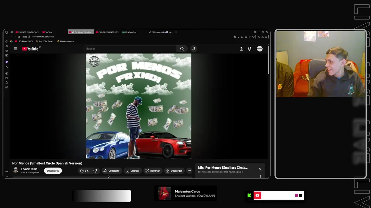Click the heart bookmark icon in toolbar
This screenshot has height=208, width=371.
(253, 37)
